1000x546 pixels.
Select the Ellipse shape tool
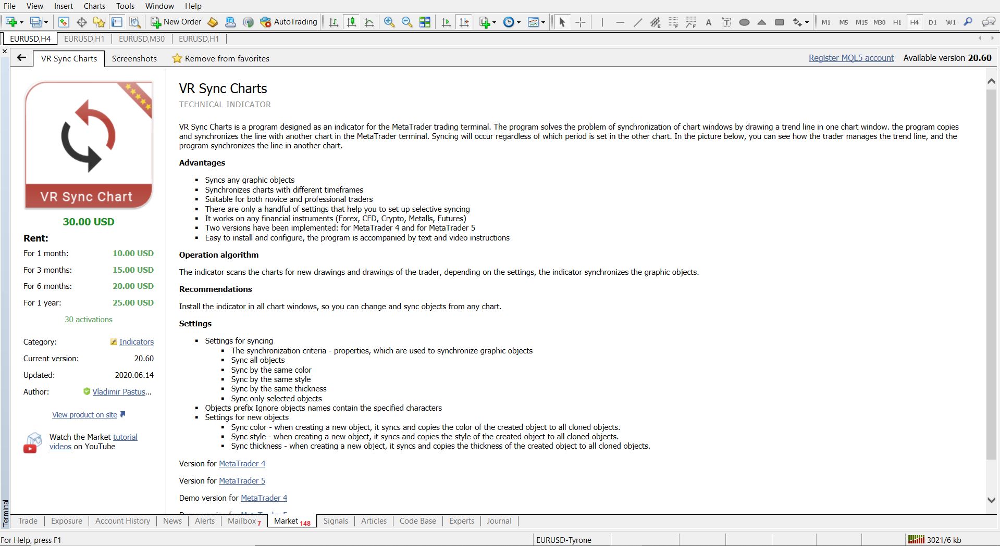tap(744, 22)
